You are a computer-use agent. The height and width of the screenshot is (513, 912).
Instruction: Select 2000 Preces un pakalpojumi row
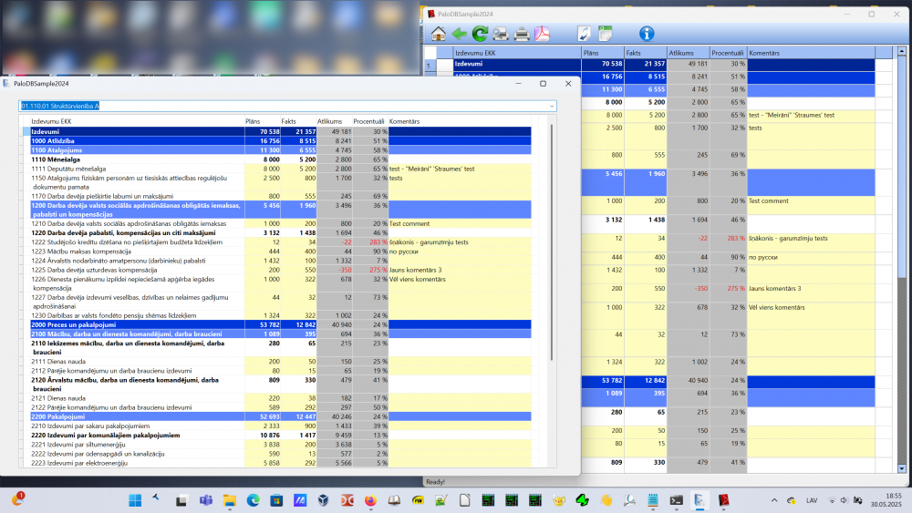(280, 324)
